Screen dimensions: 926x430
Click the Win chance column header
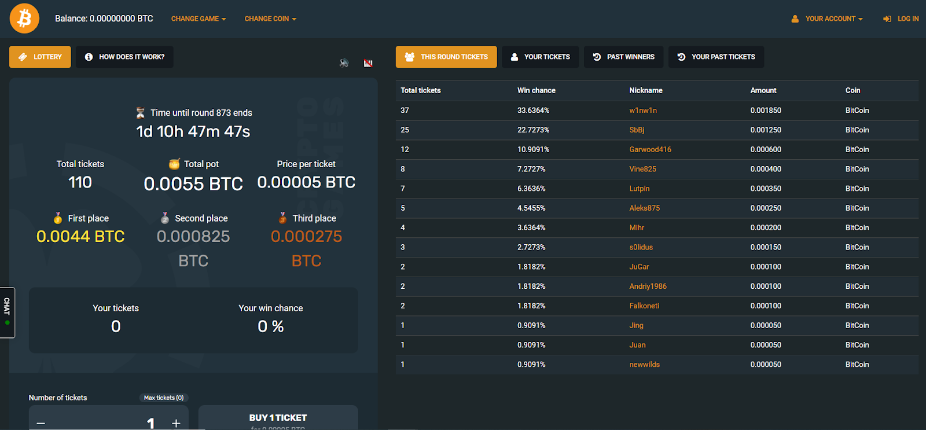click(x=536, y=90)
